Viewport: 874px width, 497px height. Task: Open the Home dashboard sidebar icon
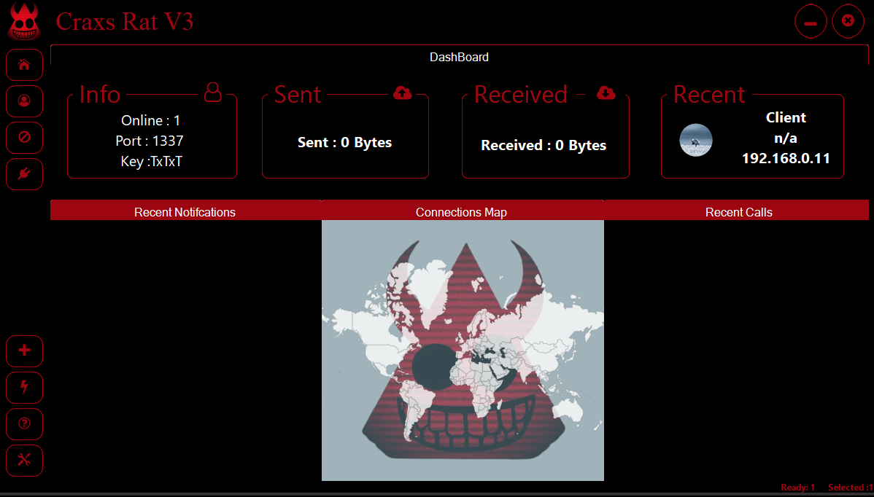[24, 65]
